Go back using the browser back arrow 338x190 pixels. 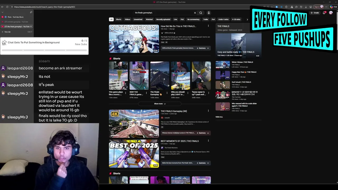click(3, 7)
